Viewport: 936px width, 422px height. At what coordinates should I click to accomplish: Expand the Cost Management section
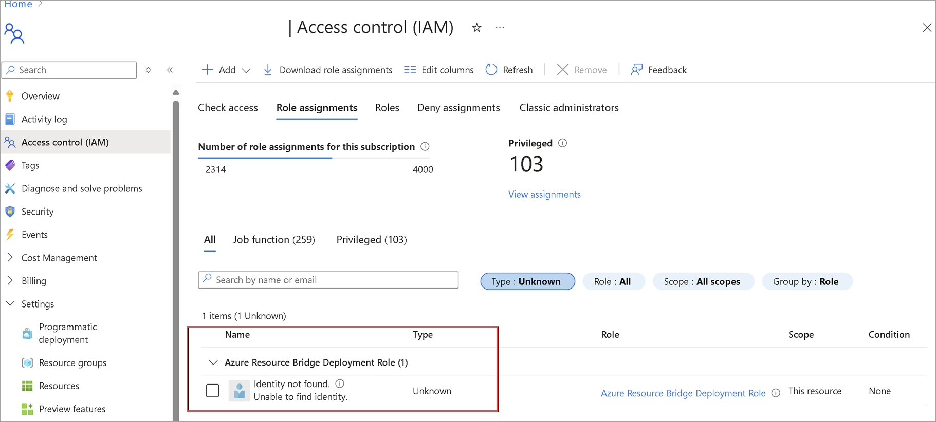(x=10, y=258)
